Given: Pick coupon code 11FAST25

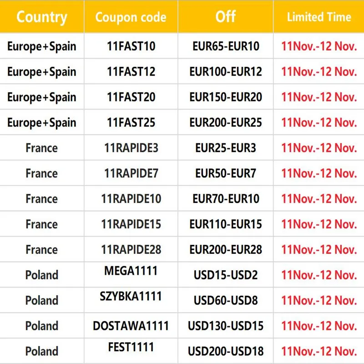Looking at the screenshot, I should 131,122.
